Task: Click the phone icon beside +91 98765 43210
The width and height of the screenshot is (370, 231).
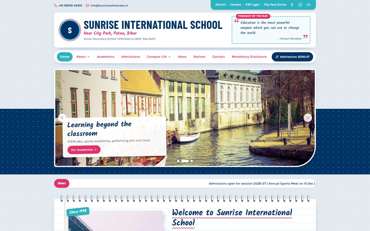Action: (x=56, y=5)
